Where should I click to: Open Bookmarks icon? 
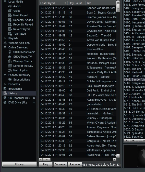[5, 89]
